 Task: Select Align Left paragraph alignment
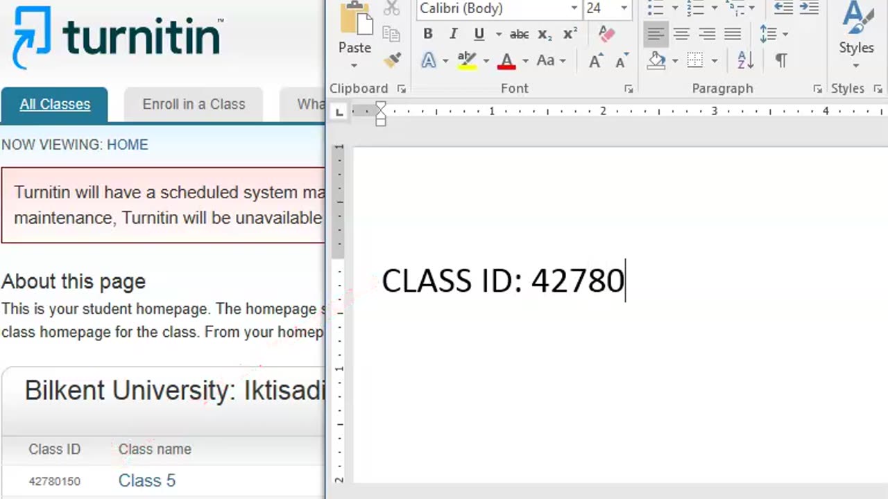[656, 34]
